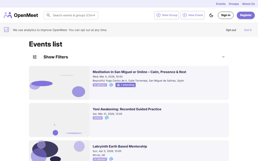
Task: Click the @ icon on the Yoni Awakening event
Action: (107, 118)
